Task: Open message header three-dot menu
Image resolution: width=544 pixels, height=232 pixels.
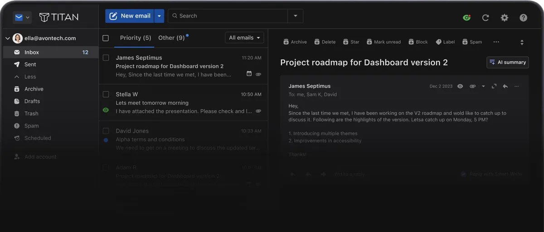Action: 517,86
